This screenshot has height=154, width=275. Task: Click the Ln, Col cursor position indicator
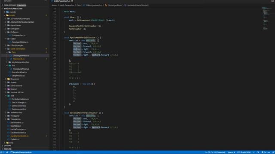215,152
